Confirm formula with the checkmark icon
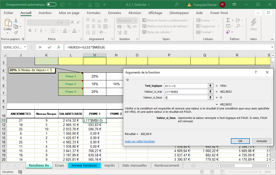Screen dimensions: 276x175 [49, 47]
